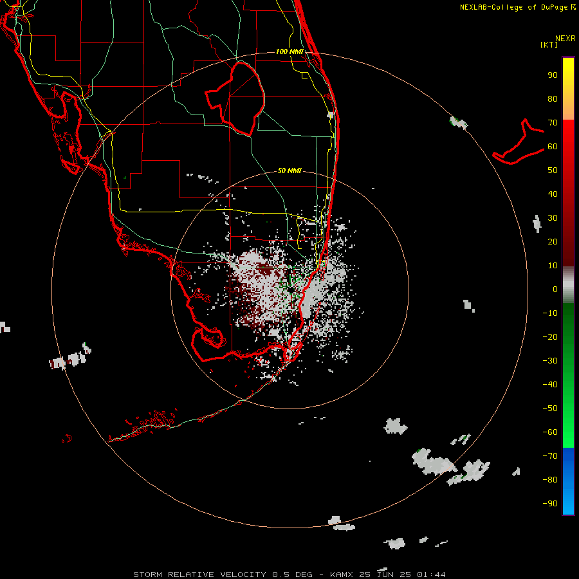Click the 50 NMI range ring label
579x579 pixels.
point(289,170)
